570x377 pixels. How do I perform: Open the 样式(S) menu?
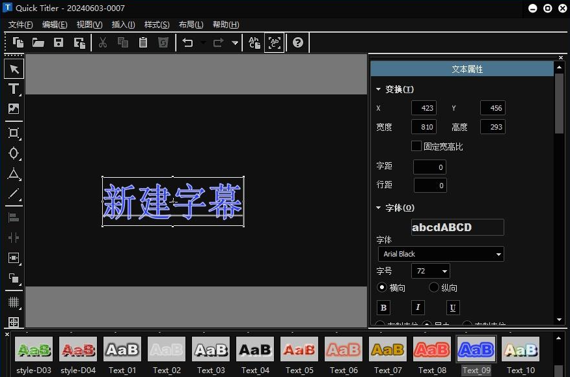pos(156,24)
